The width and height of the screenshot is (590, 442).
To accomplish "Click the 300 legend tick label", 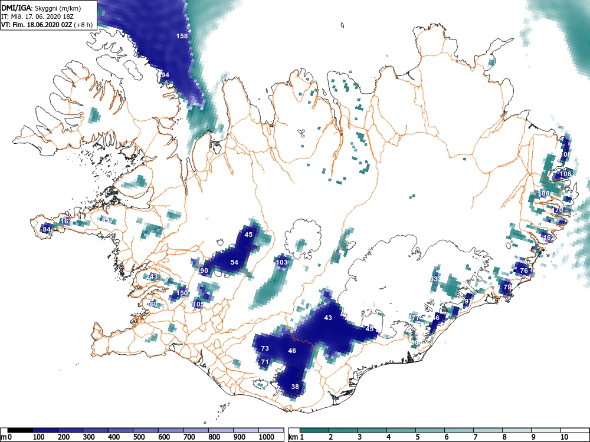I will [x=88, y=437].
